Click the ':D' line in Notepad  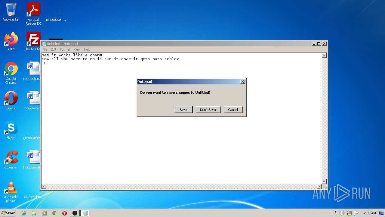coord(44,63)
